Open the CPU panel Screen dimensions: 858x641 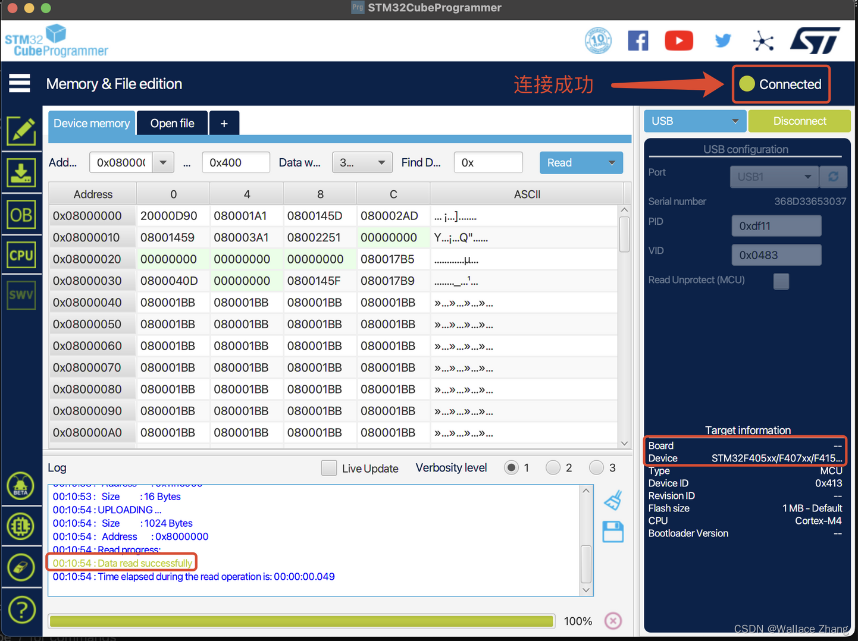point(21,256)
